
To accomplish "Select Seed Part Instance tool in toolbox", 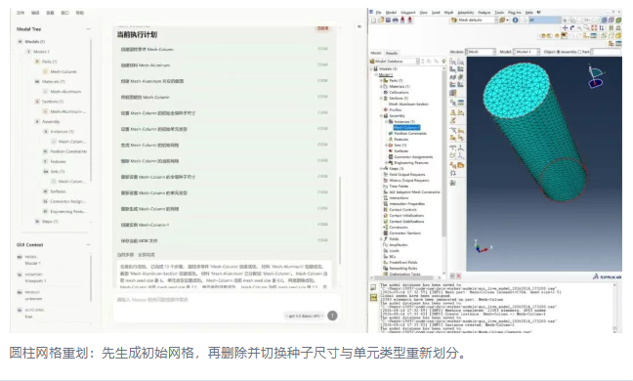I will coord(452,62).
